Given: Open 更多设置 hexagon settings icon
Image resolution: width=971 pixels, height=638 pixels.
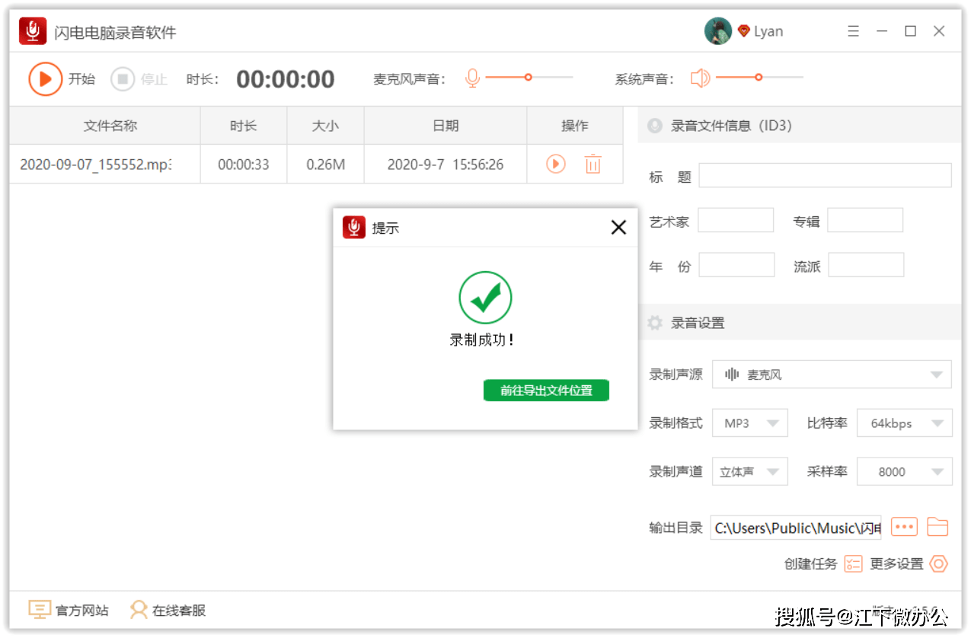Looking at the screenshot, I should tap(939, 563).
